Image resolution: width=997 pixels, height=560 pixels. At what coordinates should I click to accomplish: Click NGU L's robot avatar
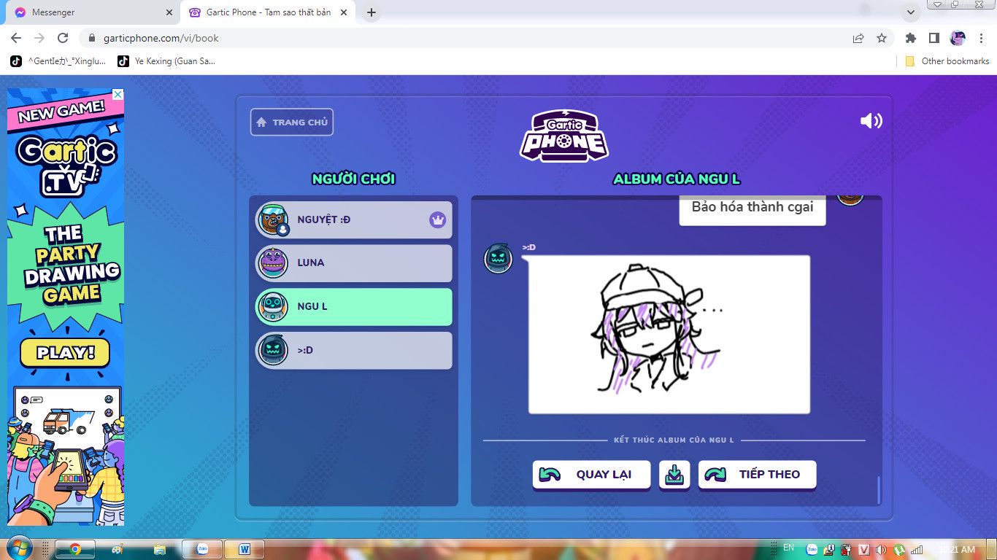coord(273,306)
